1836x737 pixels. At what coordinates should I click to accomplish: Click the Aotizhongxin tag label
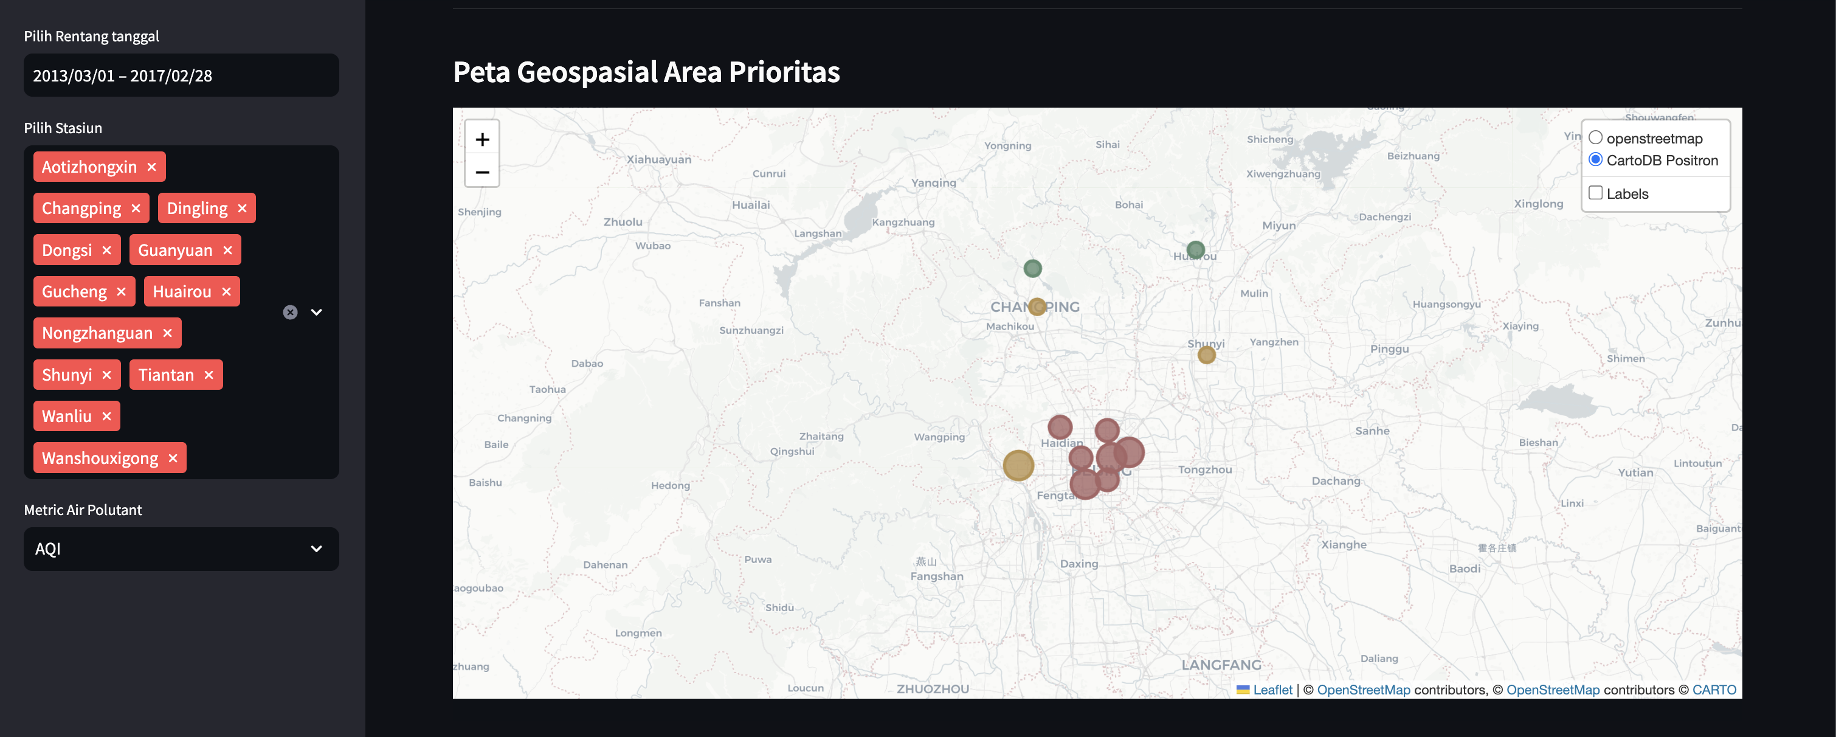(89, 167)
